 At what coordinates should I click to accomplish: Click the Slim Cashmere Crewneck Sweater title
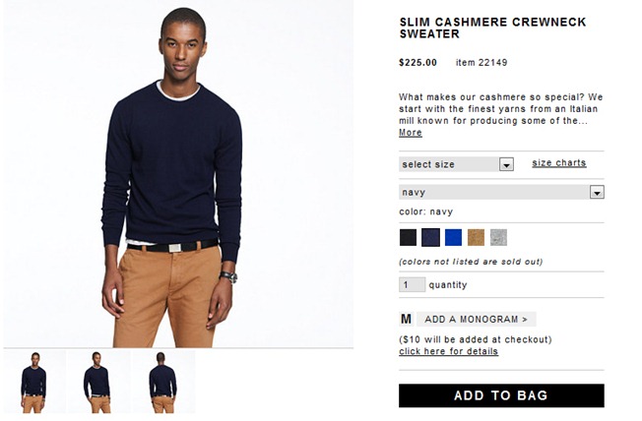tap(492, 28)
